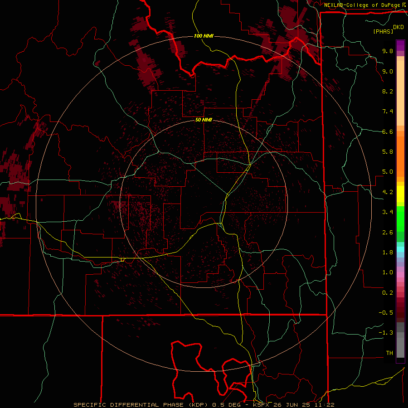Pick the bright green swatch in the color scale
Viewport: 408px width, 408px height.
coord(400,219)
